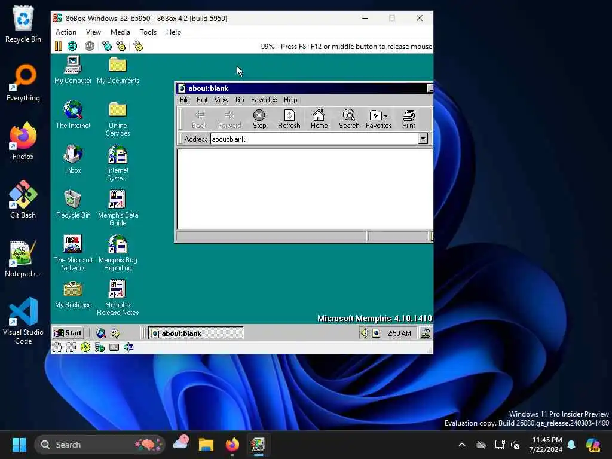
Task: Open 86Box Help menu
Action: click(173, 32)
